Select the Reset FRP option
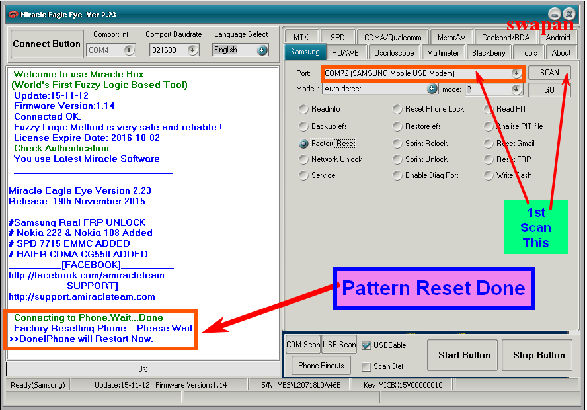The height and width of the screenshot is (410, 587). (508, 159)
